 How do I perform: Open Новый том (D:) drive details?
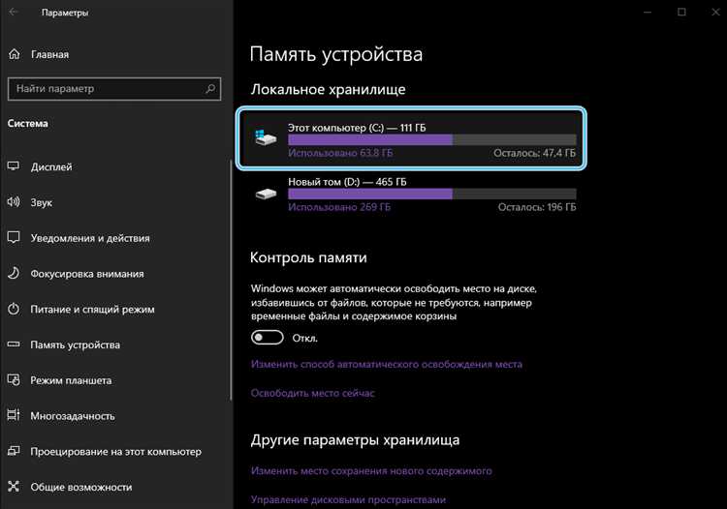click(x=411, y=195)
